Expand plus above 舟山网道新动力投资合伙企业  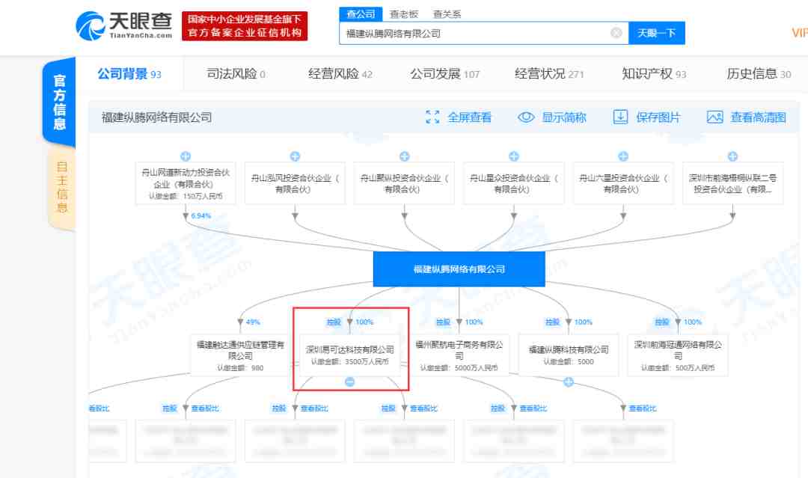(186, 156)
